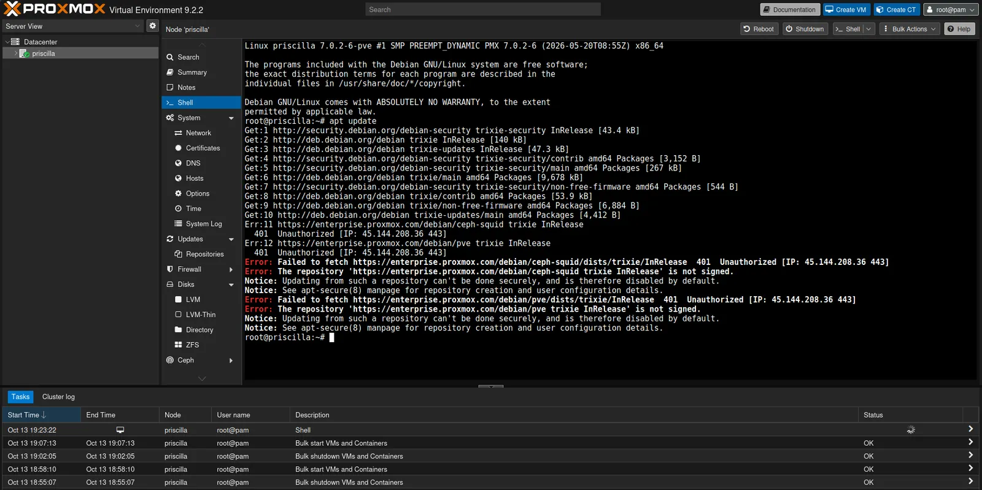Click the Shutdown button
Image resolution: width=982 pixels, height=490 pixels.
click(x=805, y=29)
